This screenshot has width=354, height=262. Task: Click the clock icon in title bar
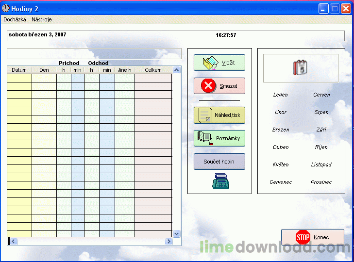[x=6, y=8]
